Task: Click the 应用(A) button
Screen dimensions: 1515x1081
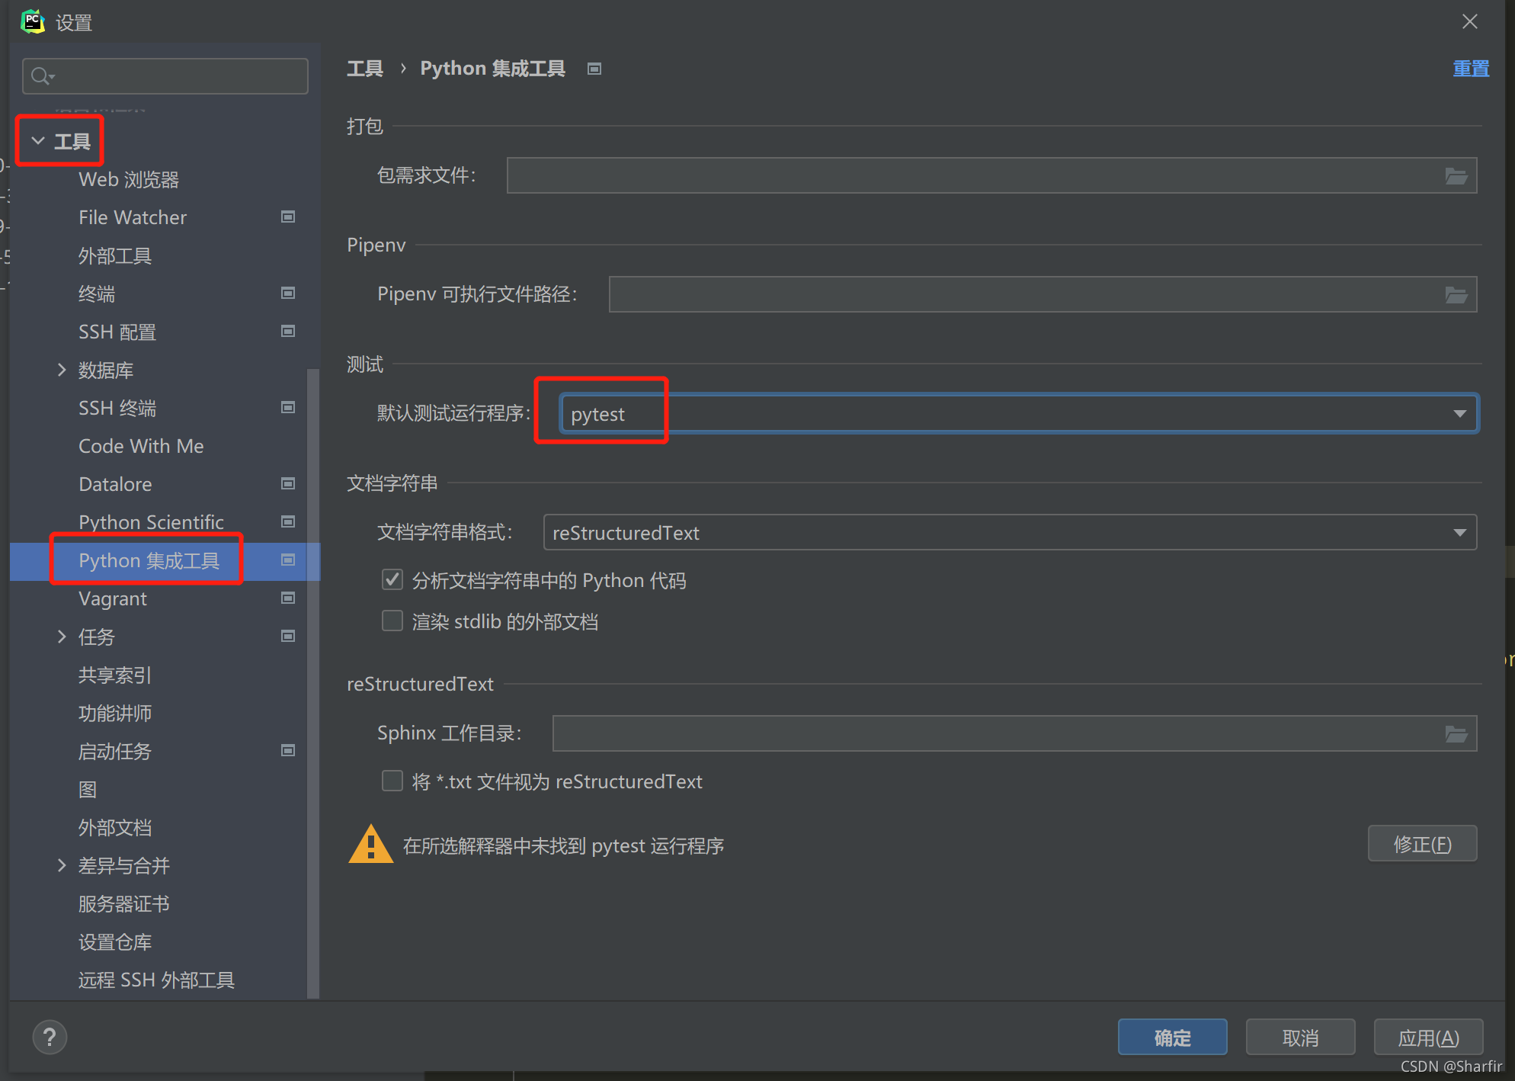Action: pyautogui.click(x=1428, y=1038)
